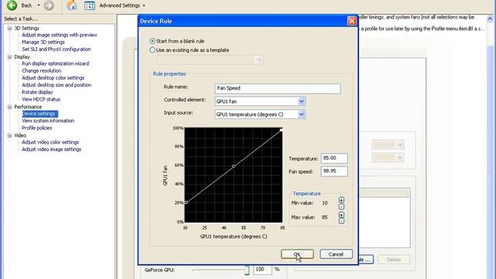
Task: Click the main window scrollbar up arrow
Action: pyautogui.click(x=490, y=19)
